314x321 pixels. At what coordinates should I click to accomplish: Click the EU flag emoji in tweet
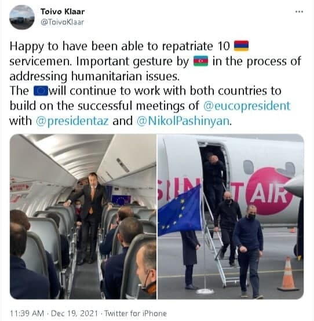(x=41, y=91)
